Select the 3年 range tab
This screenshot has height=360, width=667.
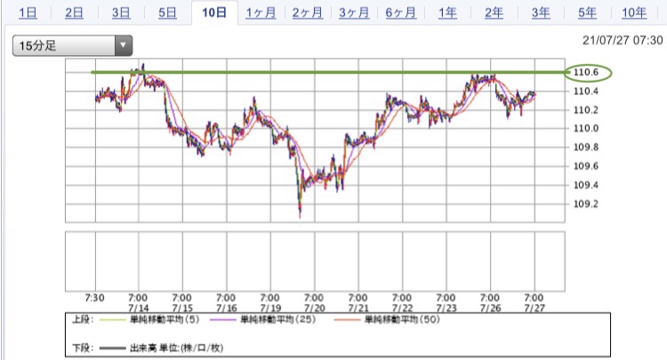coord(541,12)
